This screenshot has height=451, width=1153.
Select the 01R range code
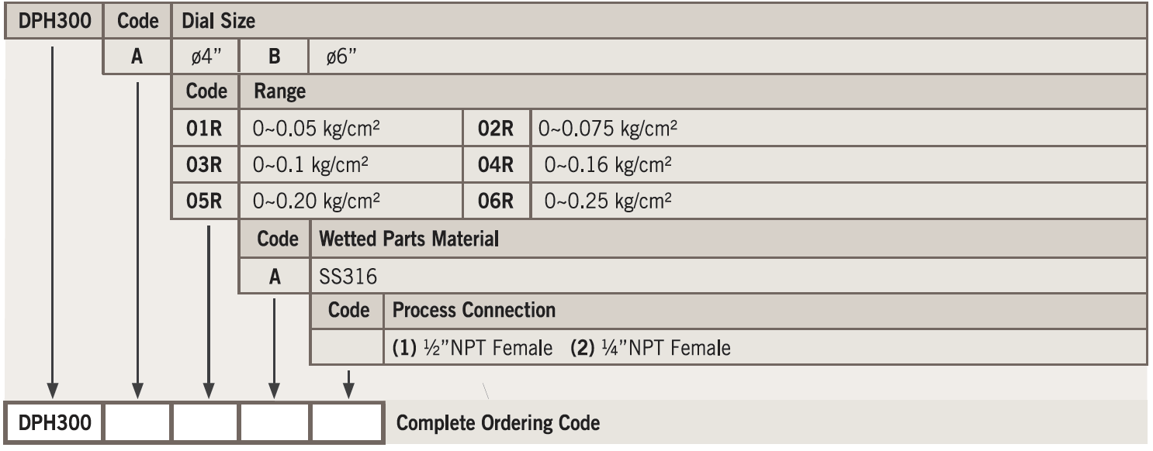[x=205, y=129]
